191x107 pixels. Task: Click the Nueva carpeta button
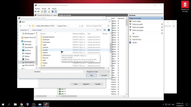pyautogui.click(x=37, y=30)
